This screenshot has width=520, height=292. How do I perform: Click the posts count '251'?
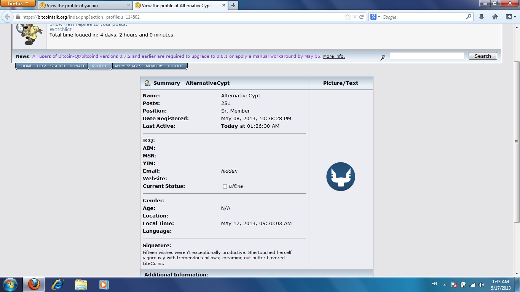coord(226,103)
